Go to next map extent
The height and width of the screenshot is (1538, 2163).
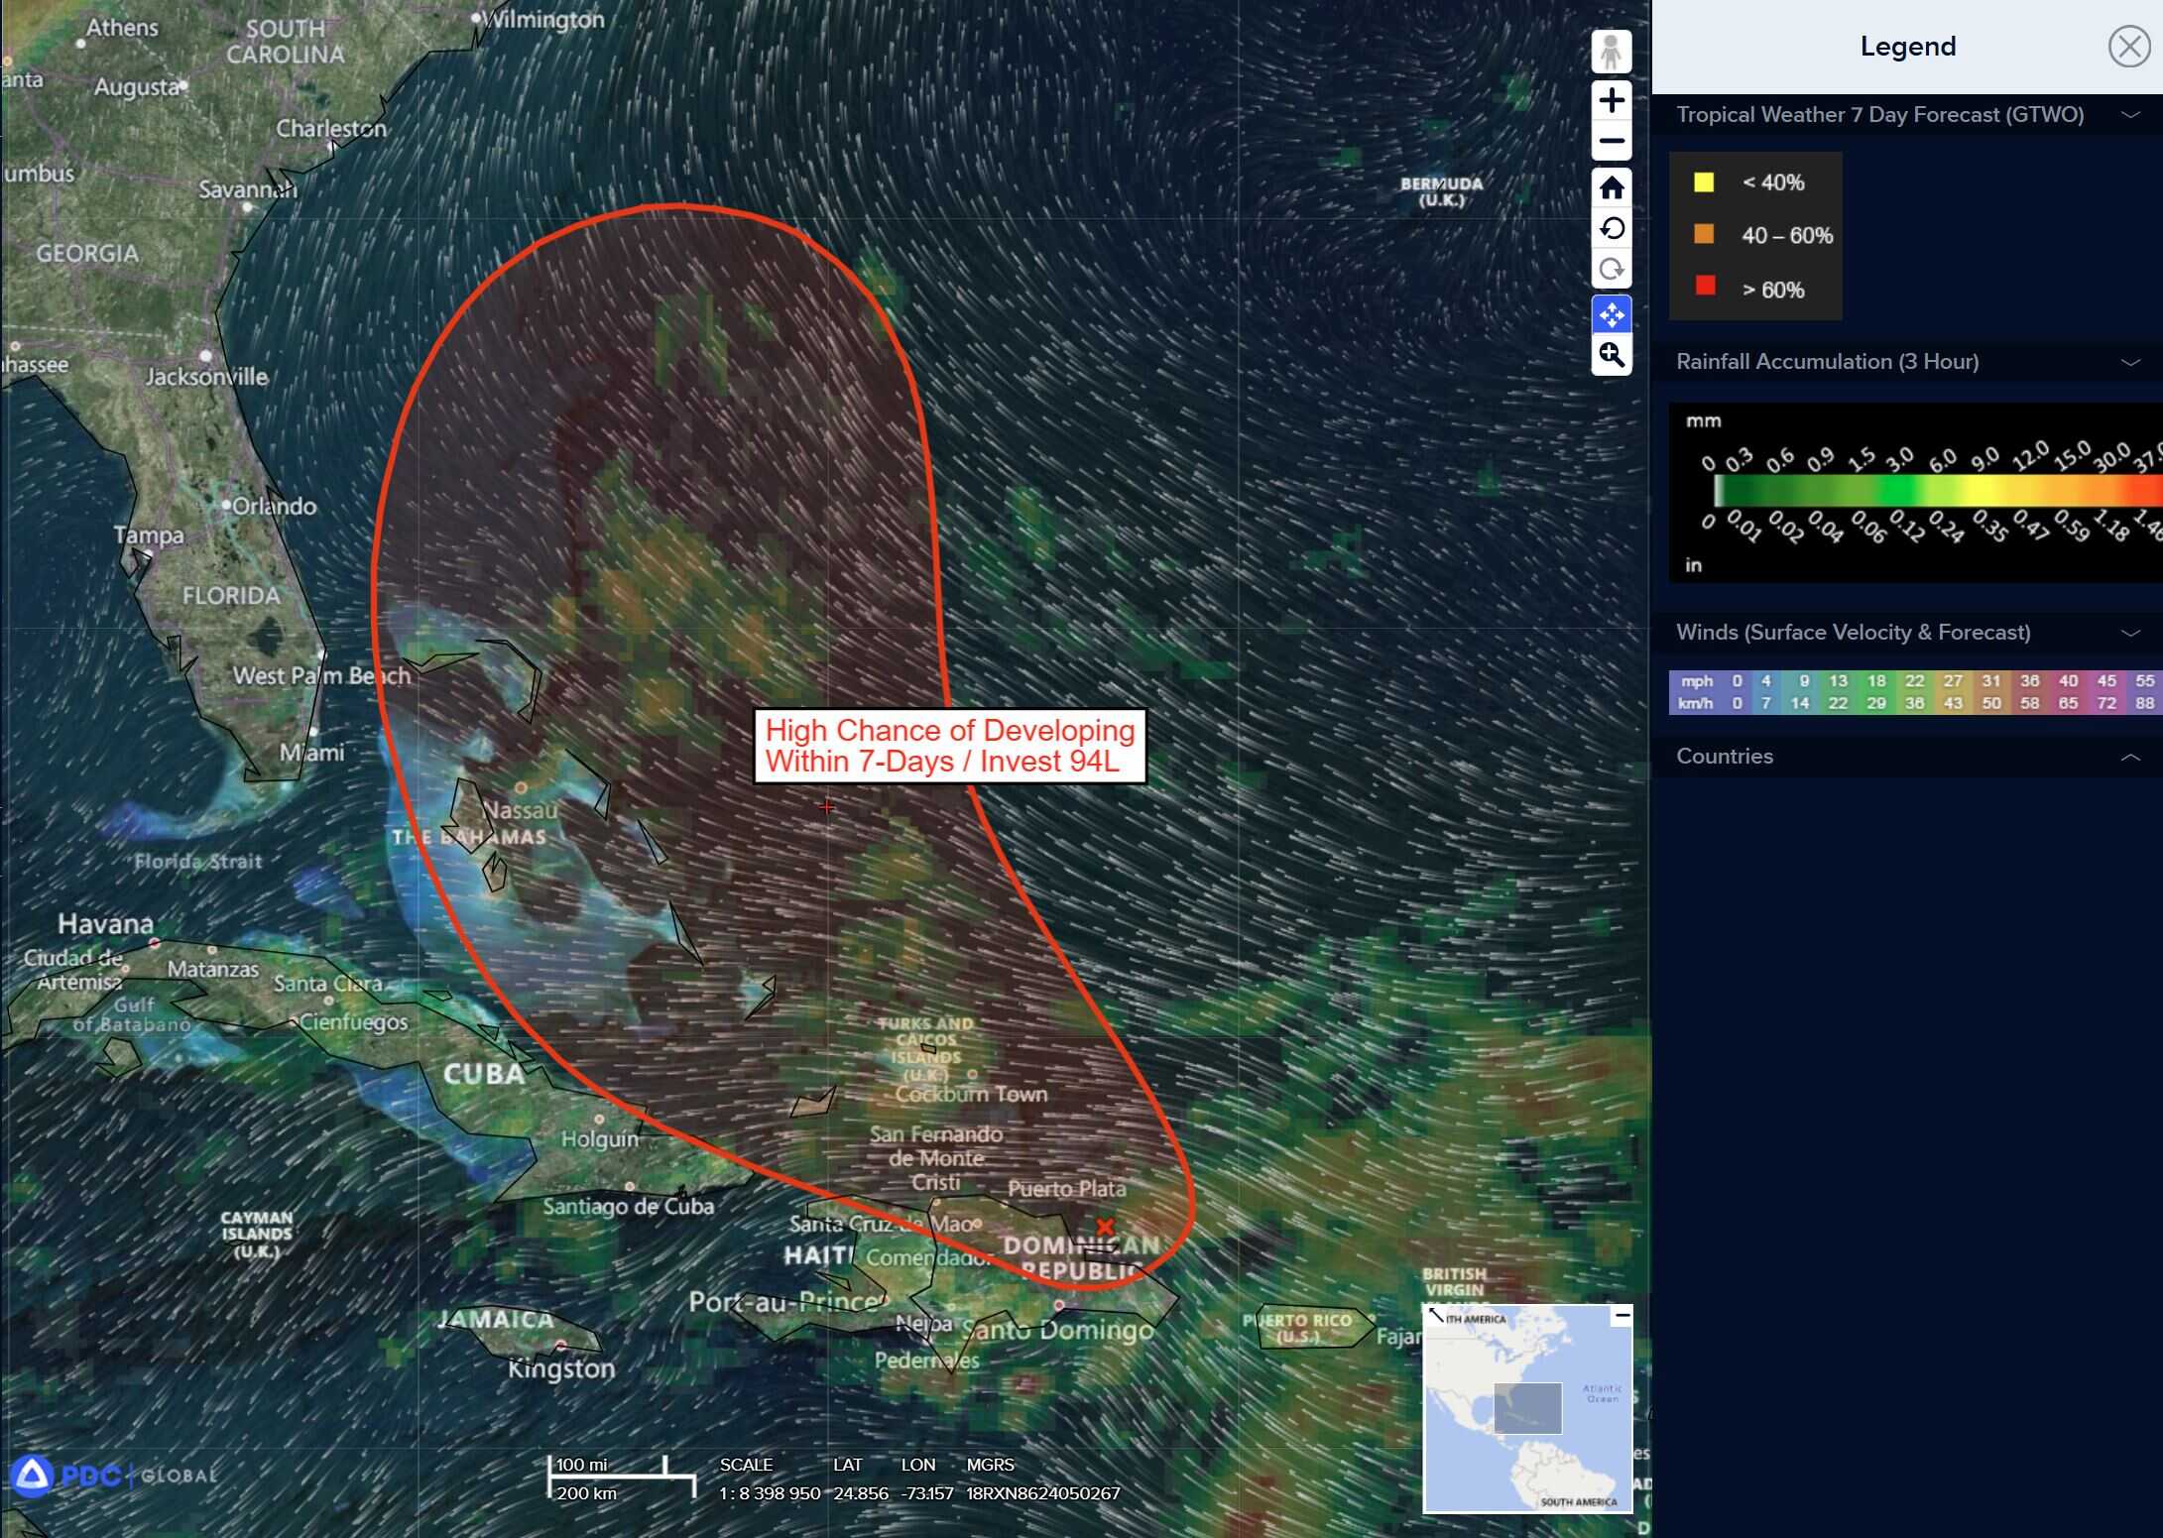(1611, 270)
